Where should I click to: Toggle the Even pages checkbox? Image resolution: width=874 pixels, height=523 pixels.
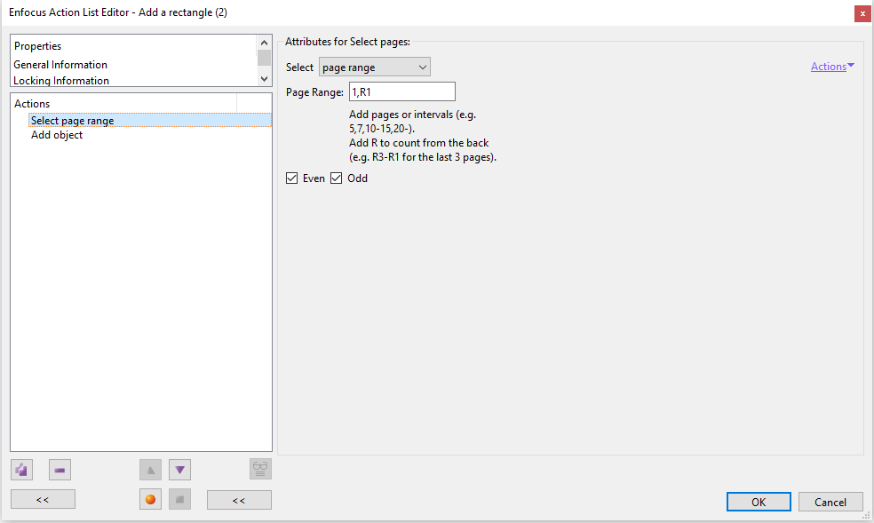pos(291,178)
